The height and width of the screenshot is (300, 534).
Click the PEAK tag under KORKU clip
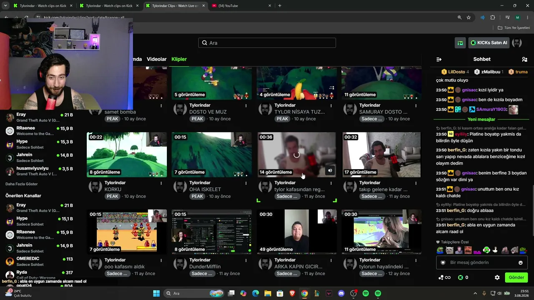pos(113,196)
